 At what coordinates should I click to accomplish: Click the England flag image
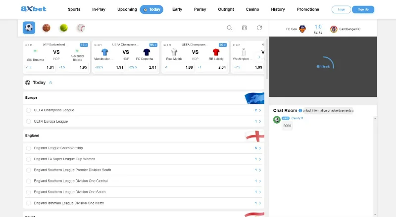point(255,136)
